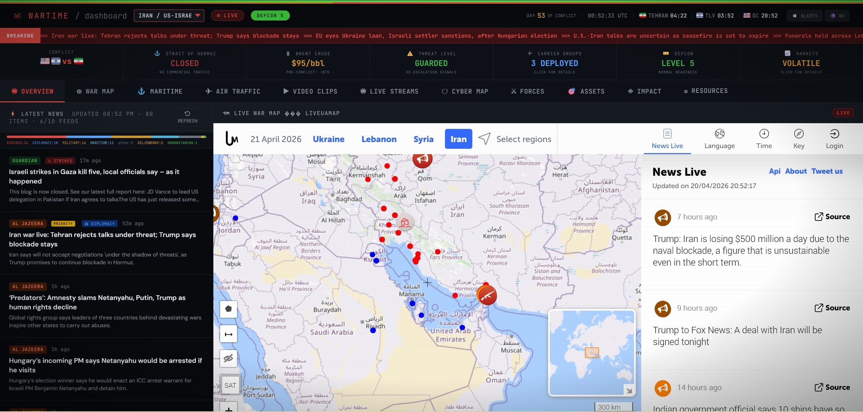Toggle the NV mode in the top bar
The width and height of the screenshot is (863, 412).
837,15
